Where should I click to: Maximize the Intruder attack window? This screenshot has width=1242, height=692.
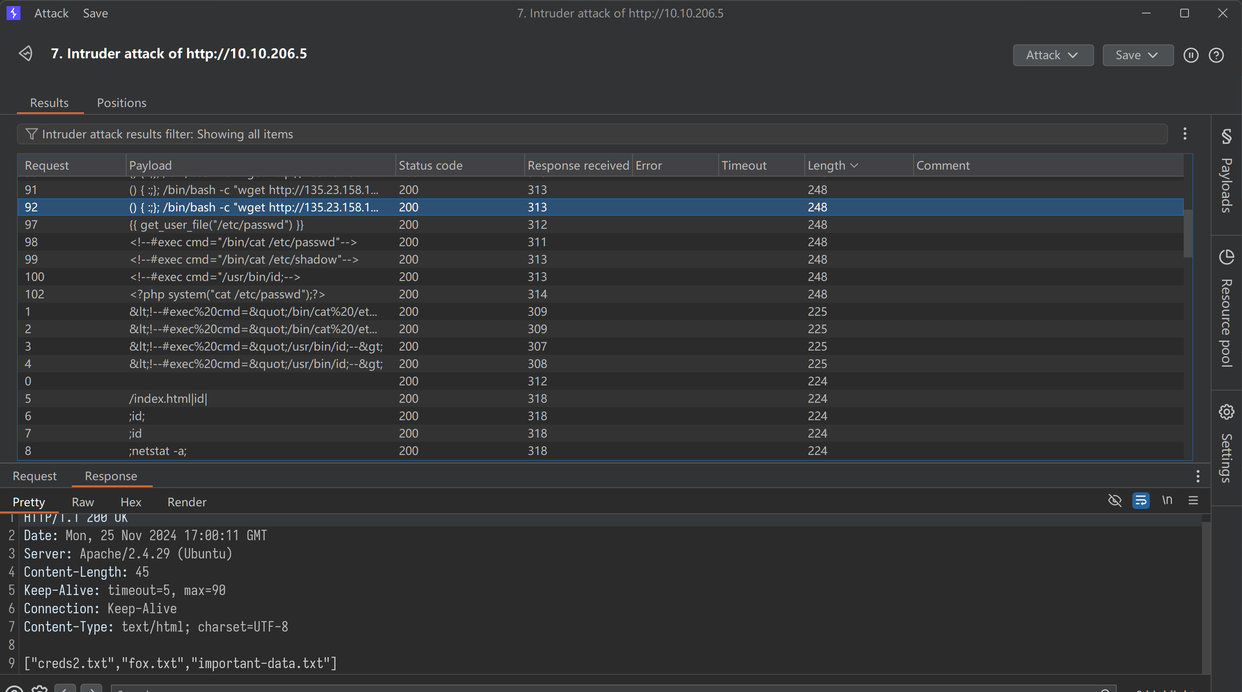pos(1184,13)
